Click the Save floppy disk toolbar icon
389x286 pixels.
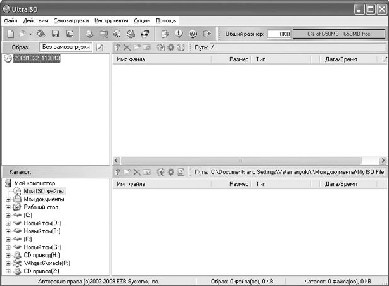point(56,34)
